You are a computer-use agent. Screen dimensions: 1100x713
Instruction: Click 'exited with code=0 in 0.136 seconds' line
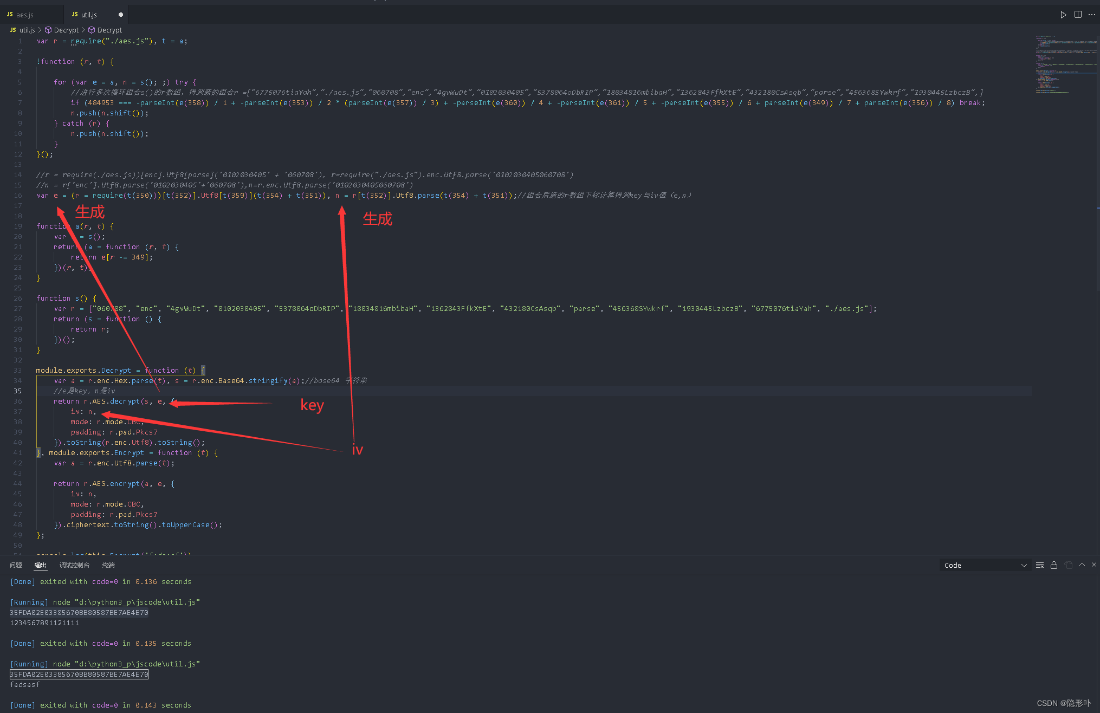point(115,581)
